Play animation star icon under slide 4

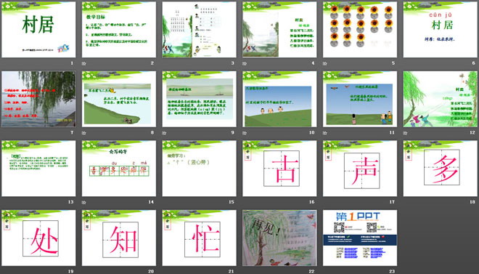(x=245, y=64)
